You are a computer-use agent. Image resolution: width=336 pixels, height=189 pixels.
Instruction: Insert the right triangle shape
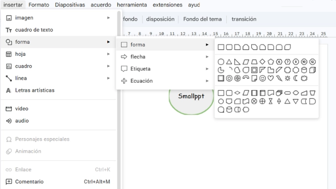tap(237, 62)
